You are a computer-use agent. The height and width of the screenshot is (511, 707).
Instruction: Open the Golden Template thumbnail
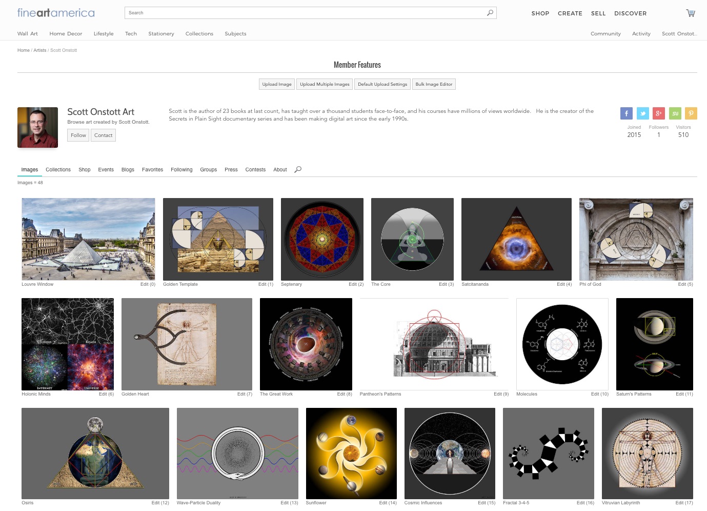(x=218, y=239)
